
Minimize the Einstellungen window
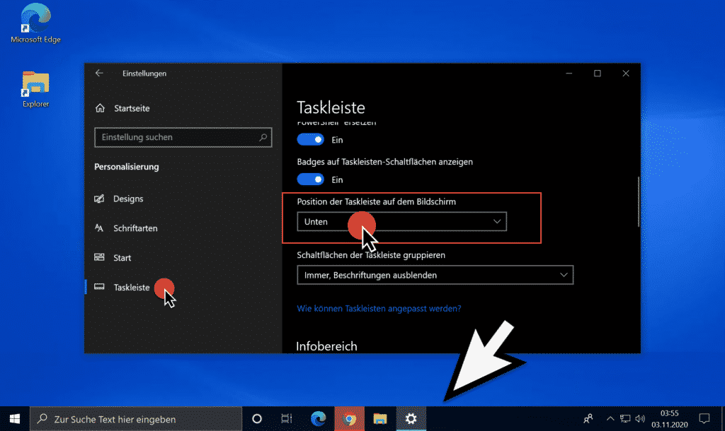pos(569,73)
